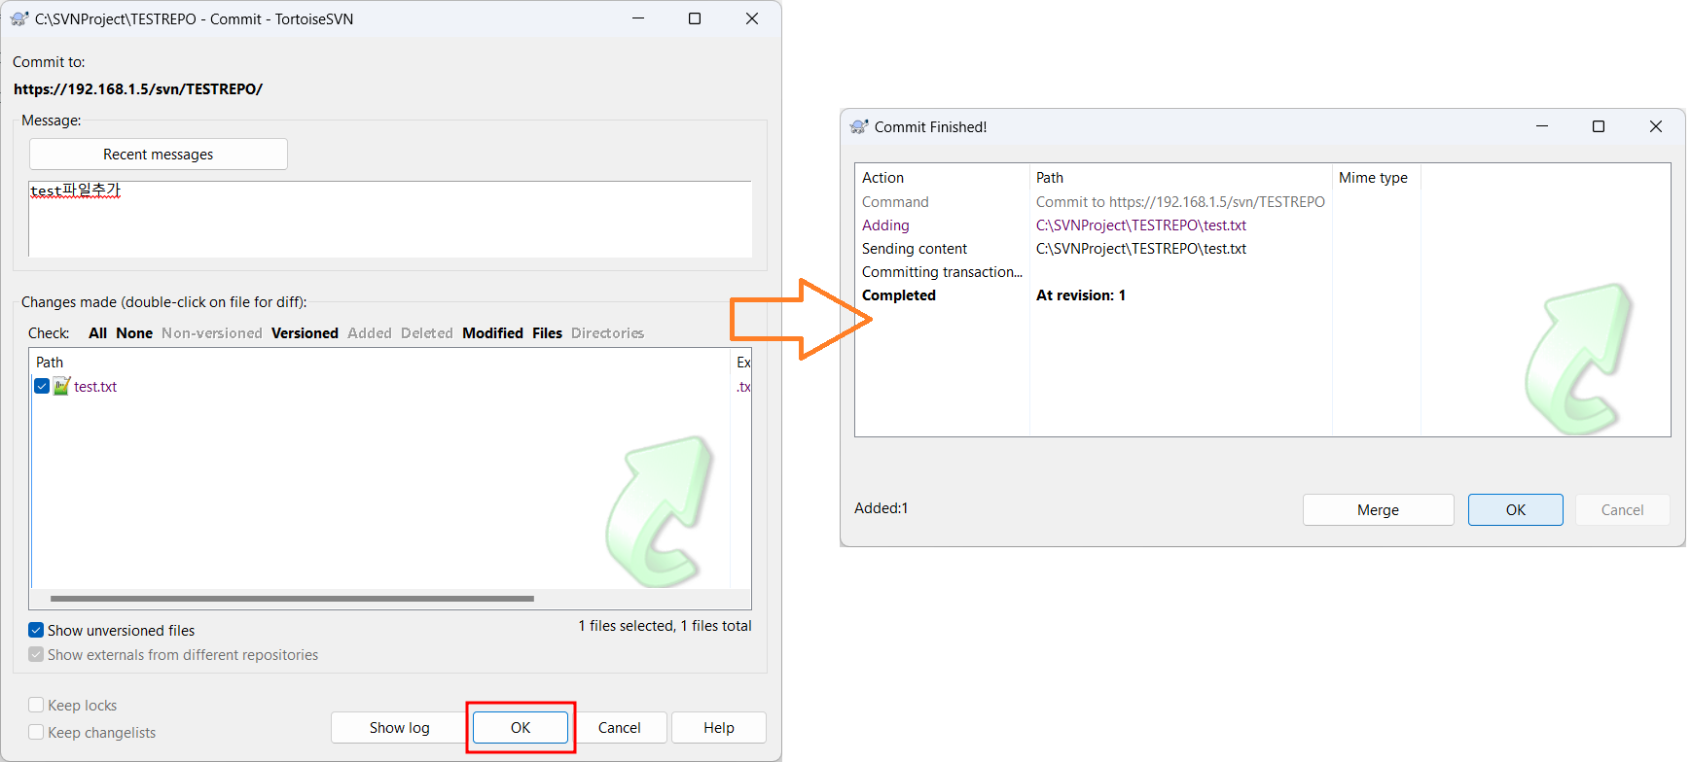Click the Mime type column header
The image size is (1691, 762).
coord(1376,177)
